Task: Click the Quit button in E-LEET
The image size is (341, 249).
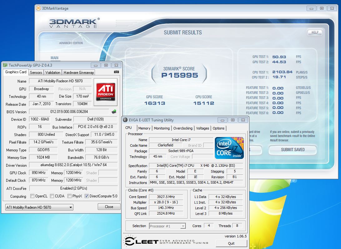Action: pyautogui.click(x=231, y=243)
